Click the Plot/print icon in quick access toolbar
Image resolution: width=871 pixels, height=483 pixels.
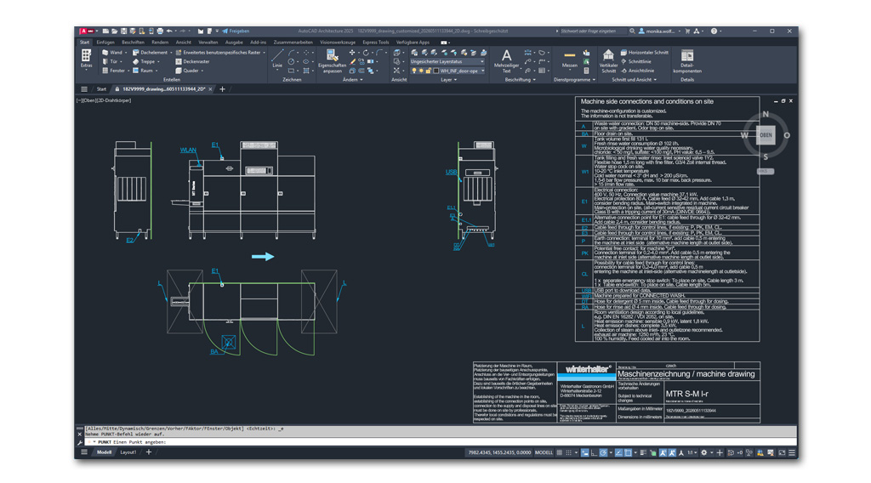[160, 31]
